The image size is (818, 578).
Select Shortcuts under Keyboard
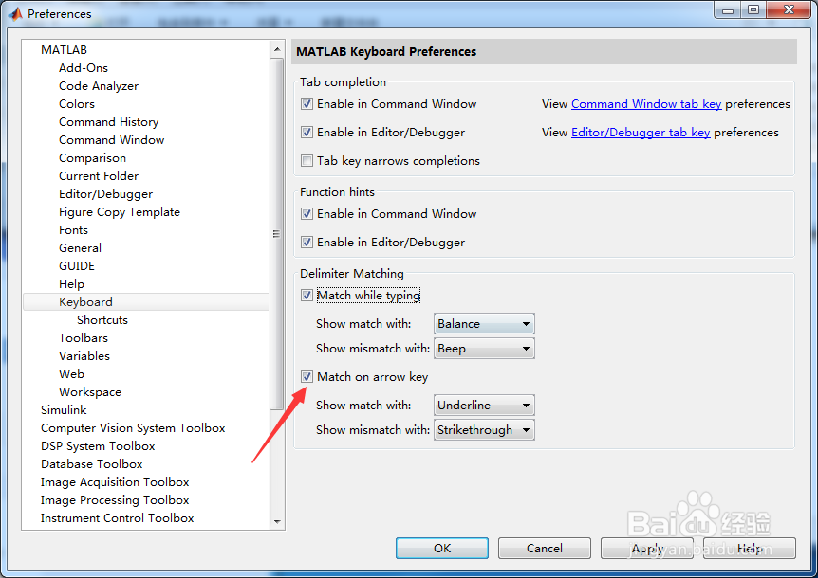pyautogui.click(x=102, y=320)
